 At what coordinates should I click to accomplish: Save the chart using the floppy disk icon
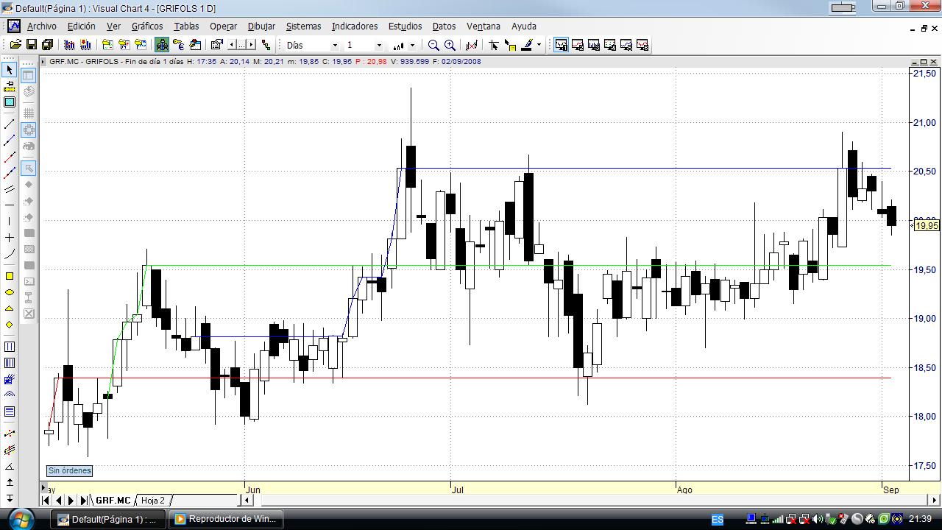pyautogui.click(x=31, y=45)
